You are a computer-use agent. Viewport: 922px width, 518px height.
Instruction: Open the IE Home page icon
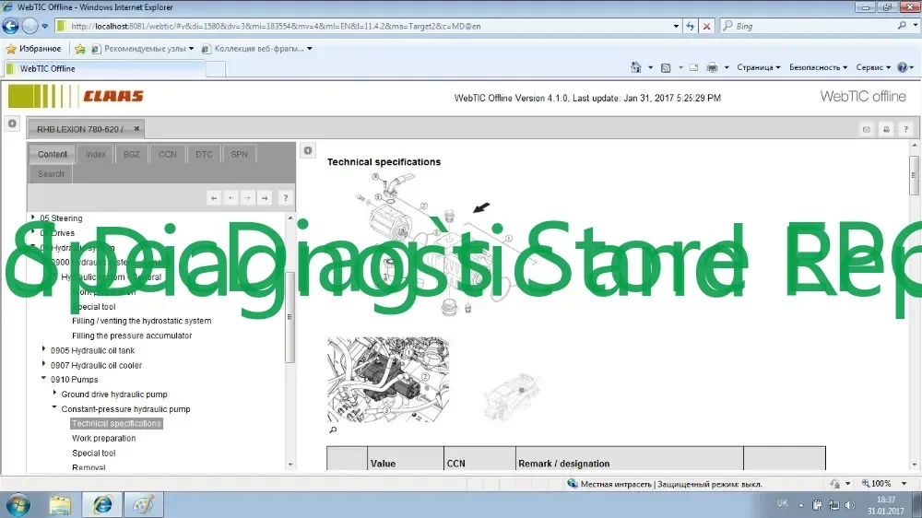click(635, 67)
